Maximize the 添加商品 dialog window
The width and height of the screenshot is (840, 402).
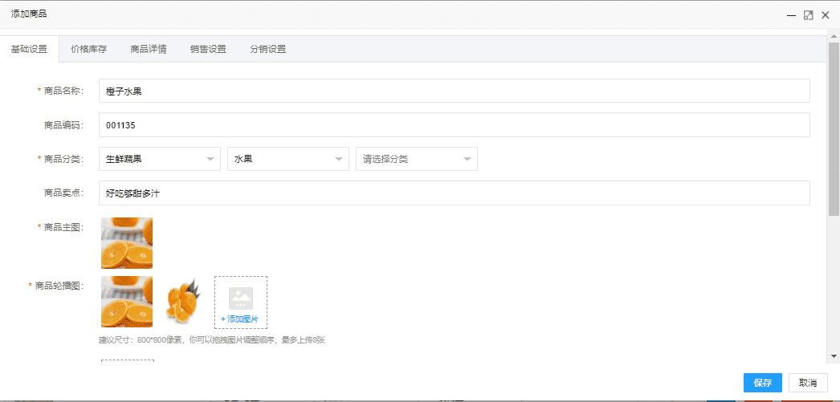[x=808, y=15]
